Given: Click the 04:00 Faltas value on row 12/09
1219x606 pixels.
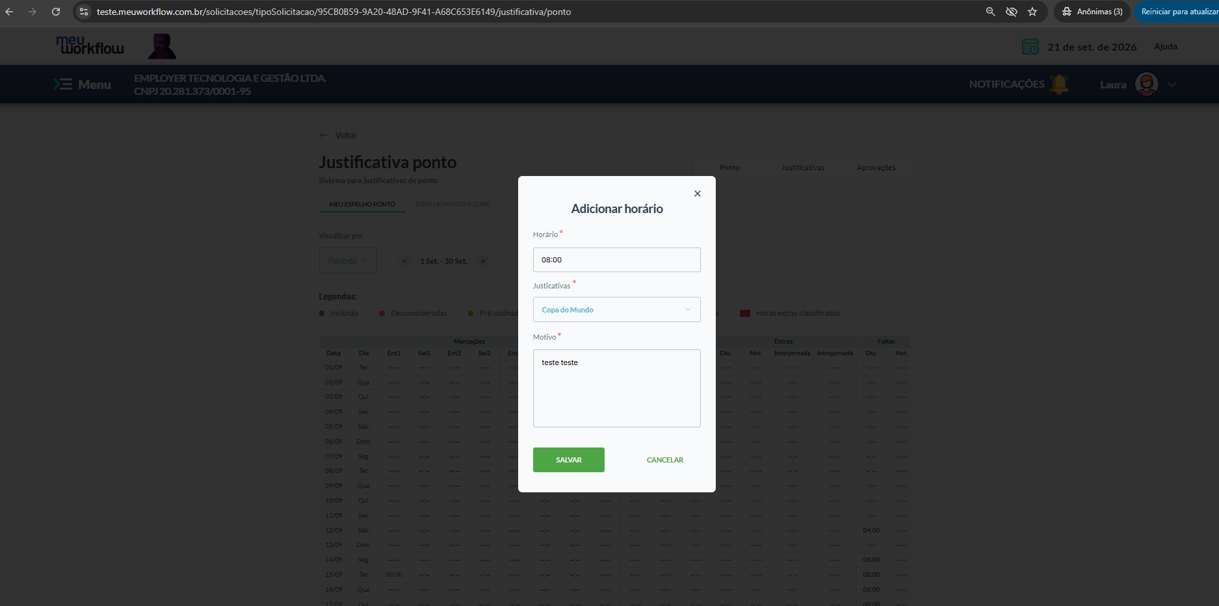Looking at the screenshot, I should (x=871, y=531).
